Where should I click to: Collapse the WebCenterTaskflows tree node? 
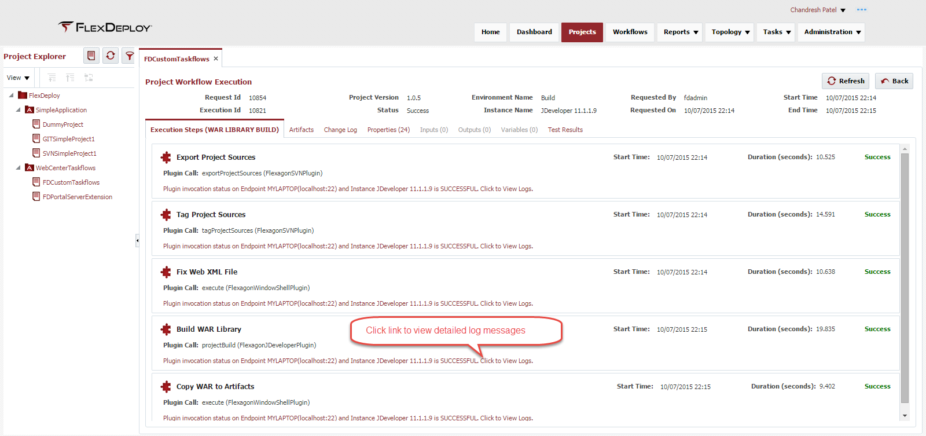19,167
